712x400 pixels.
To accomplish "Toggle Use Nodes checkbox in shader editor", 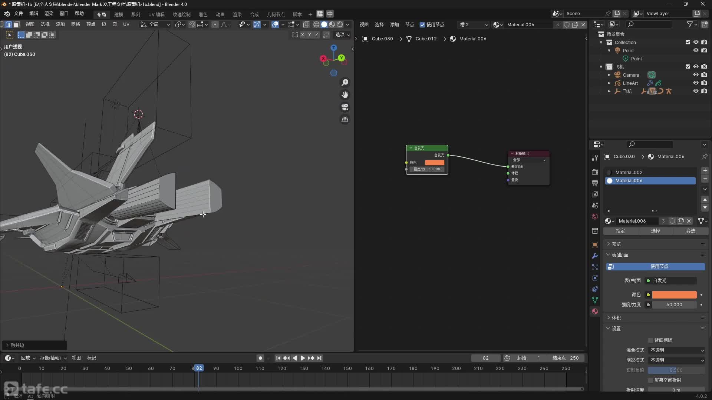I will (x=422, y=25).
